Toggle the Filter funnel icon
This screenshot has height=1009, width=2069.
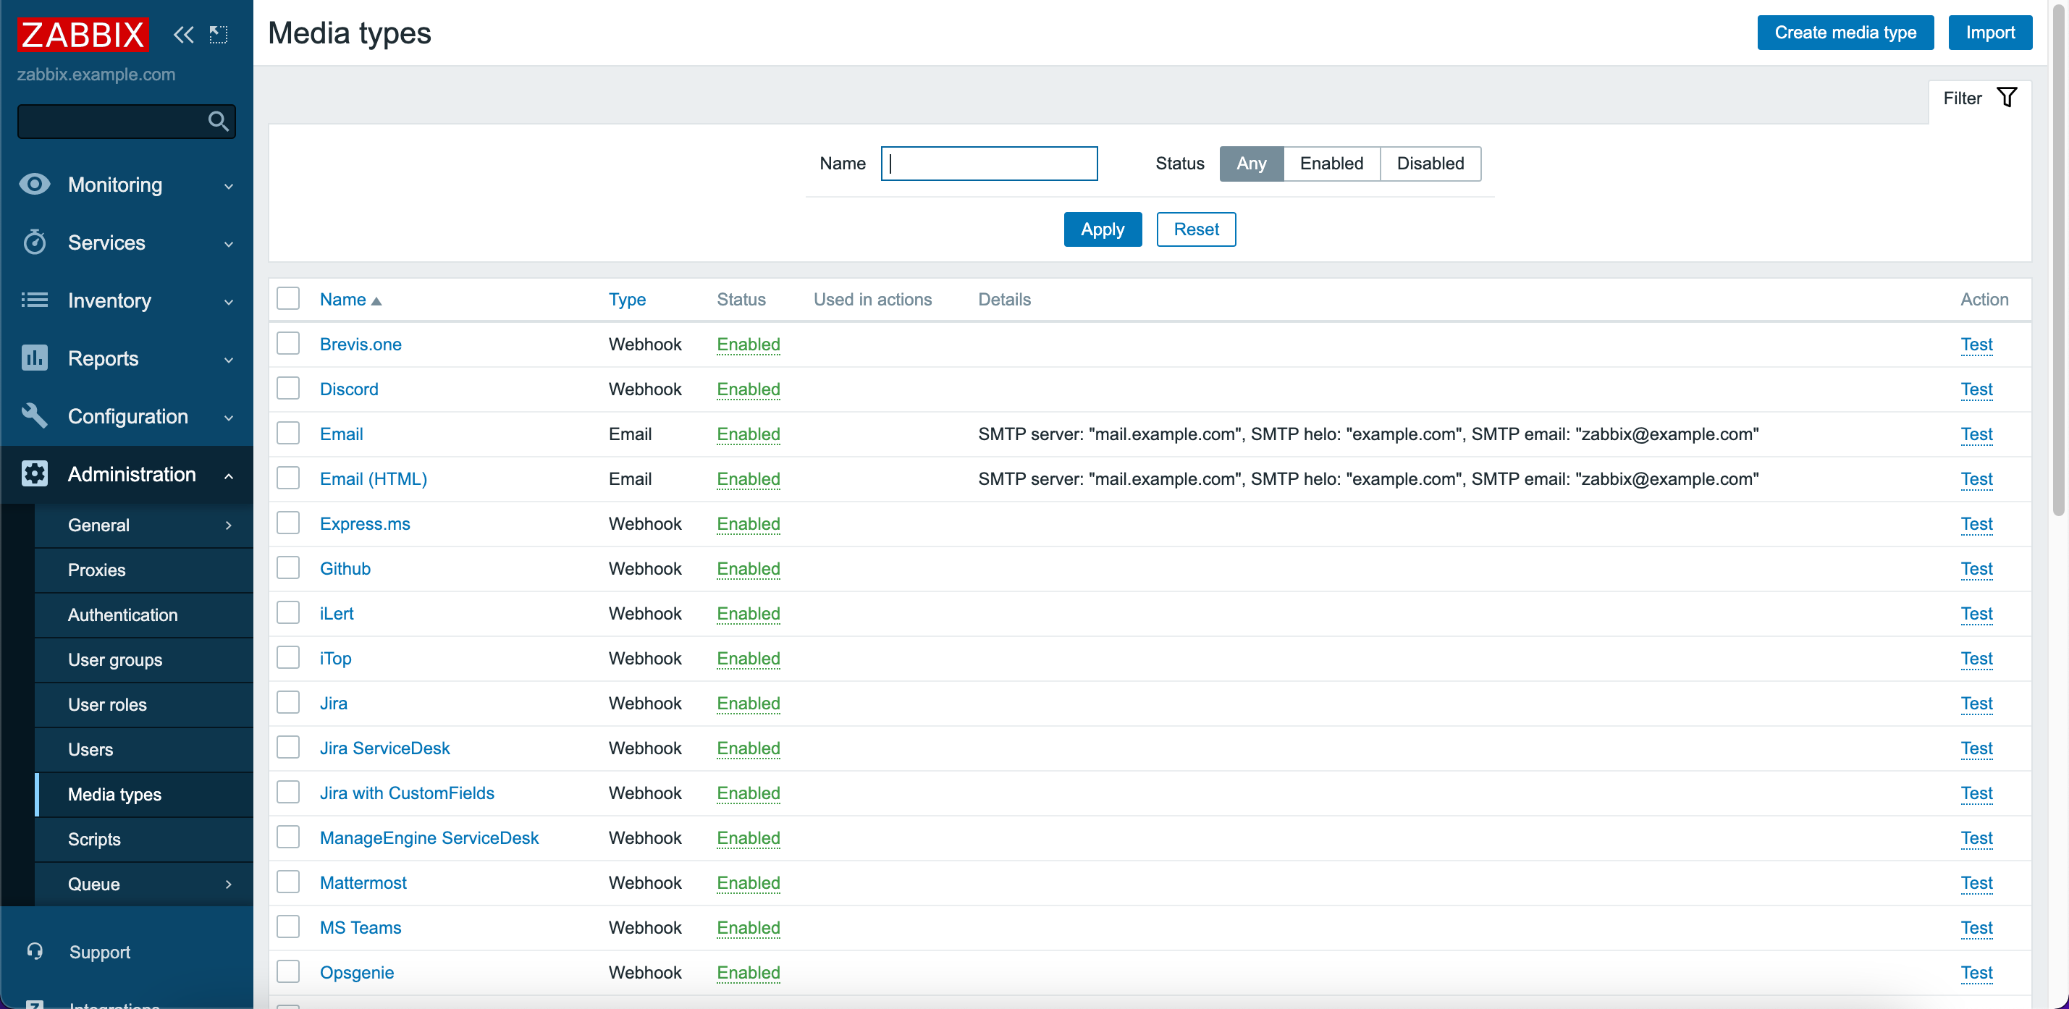[x=2006, y=98]
